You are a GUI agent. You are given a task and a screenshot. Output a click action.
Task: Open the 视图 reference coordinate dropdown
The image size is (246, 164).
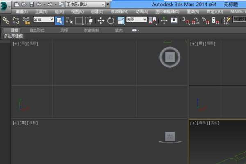(x=137, y=19)
